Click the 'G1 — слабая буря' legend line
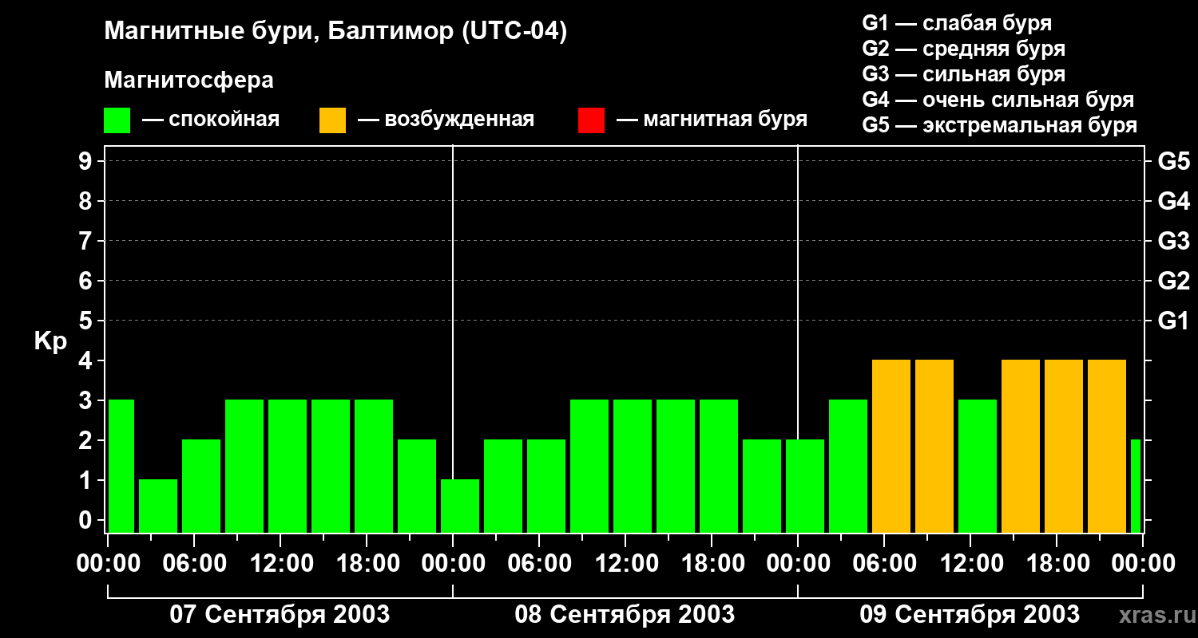The height and width of the screenshot is (638, 1198). (x=957, y=23)
